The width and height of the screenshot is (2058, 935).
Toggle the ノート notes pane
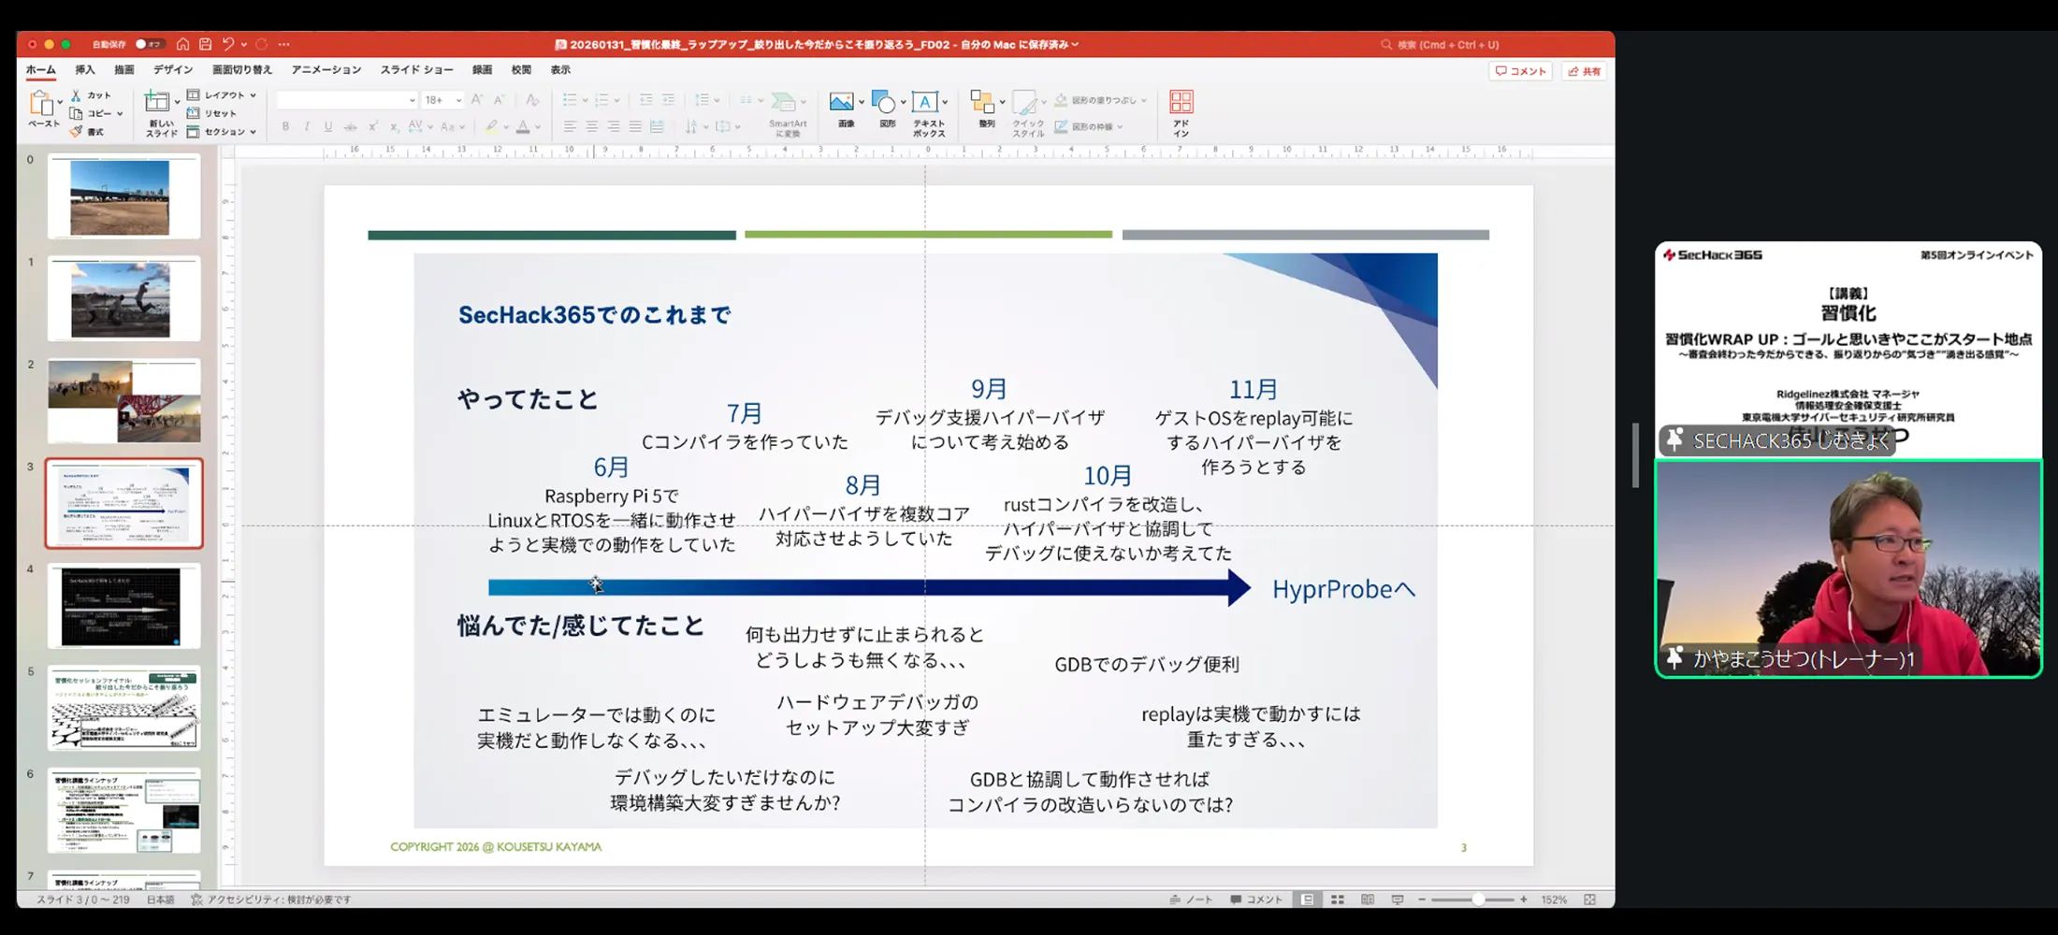1191,899
